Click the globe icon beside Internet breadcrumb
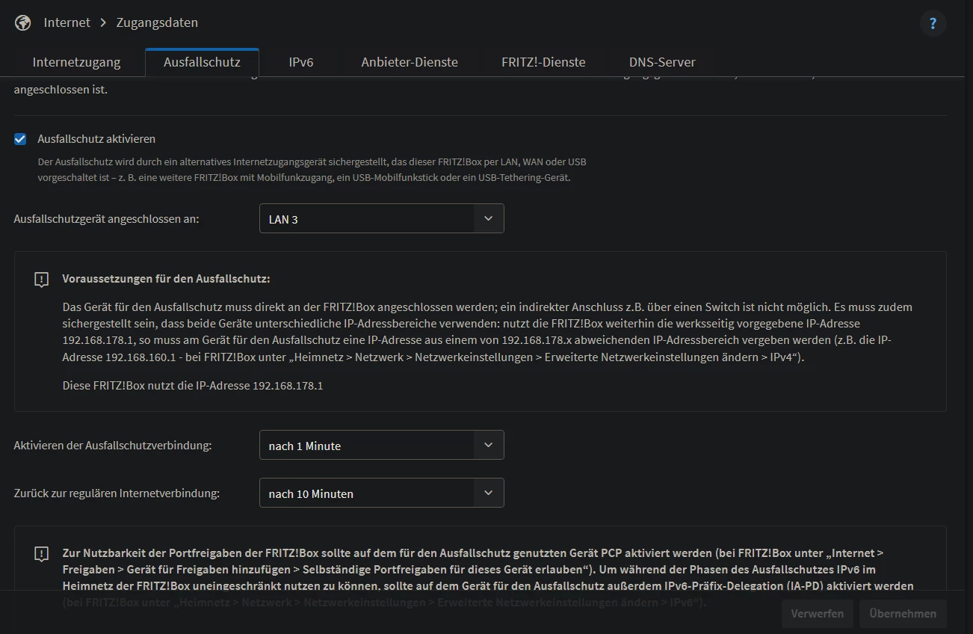Screen dimensions: 973x634 23,22
